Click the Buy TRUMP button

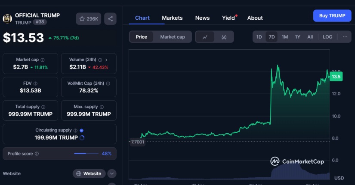pos(332,15)
